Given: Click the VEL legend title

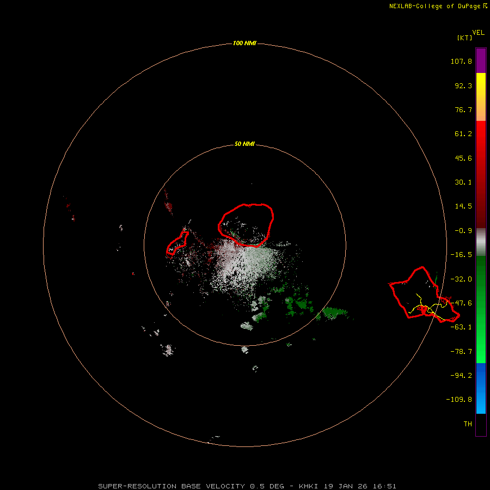Looking at the screenshot, I should click(479, 33).
